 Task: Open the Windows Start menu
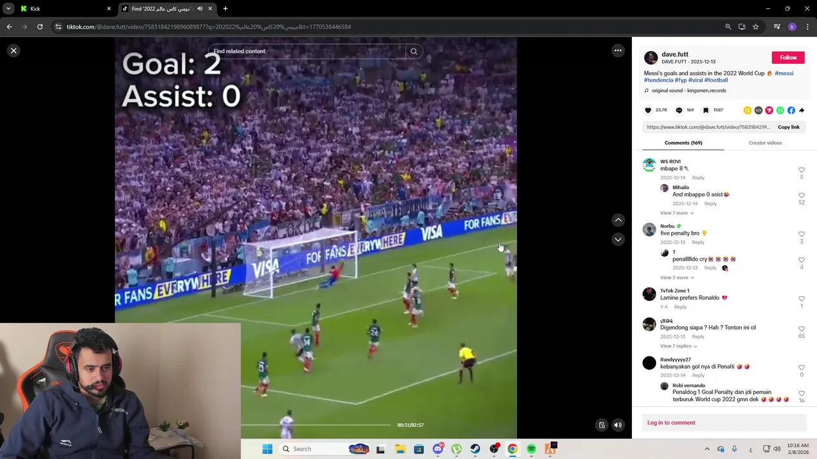(267, 449)
